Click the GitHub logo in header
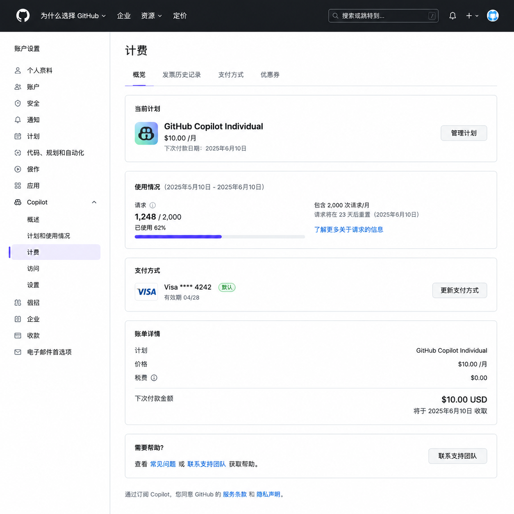 [x=23, y=16]
